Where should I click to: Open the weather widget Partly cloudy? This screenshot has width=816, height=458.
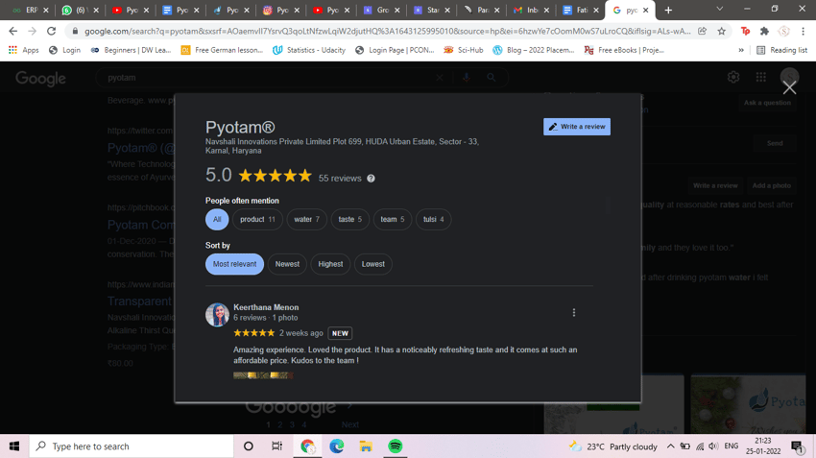613,446
